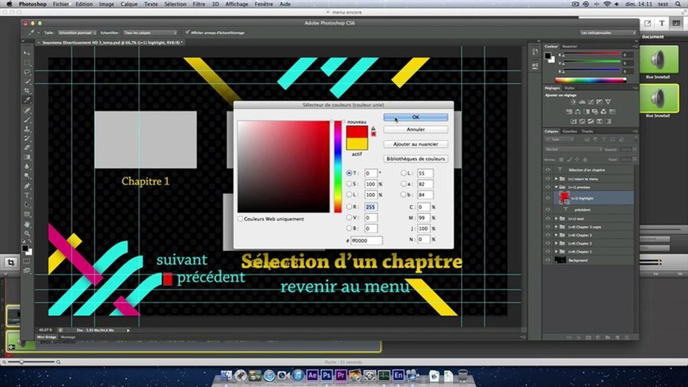Image resolution: width=688 pixels, height=387 pixels.
Task: Select the L (Lab lightness) radio button
Action: (403, 173)
